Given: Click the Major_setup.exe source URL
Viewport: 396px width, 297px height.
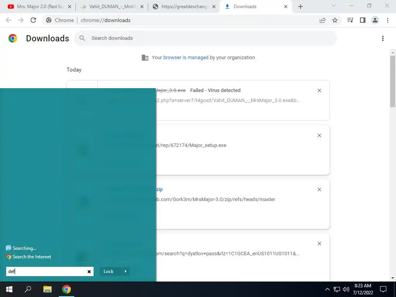Looking at the screenshot, I should click(x=191, y=145).
